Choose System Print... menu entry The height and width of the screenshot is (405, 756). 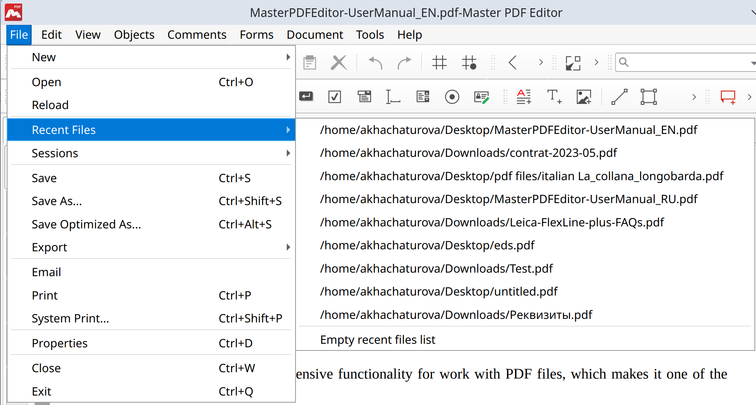[151, 318]
